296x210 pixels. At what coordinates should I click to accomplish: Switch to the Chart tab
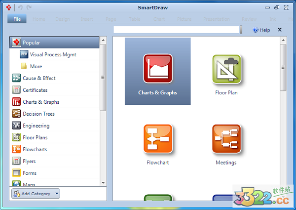click(159, 19)
